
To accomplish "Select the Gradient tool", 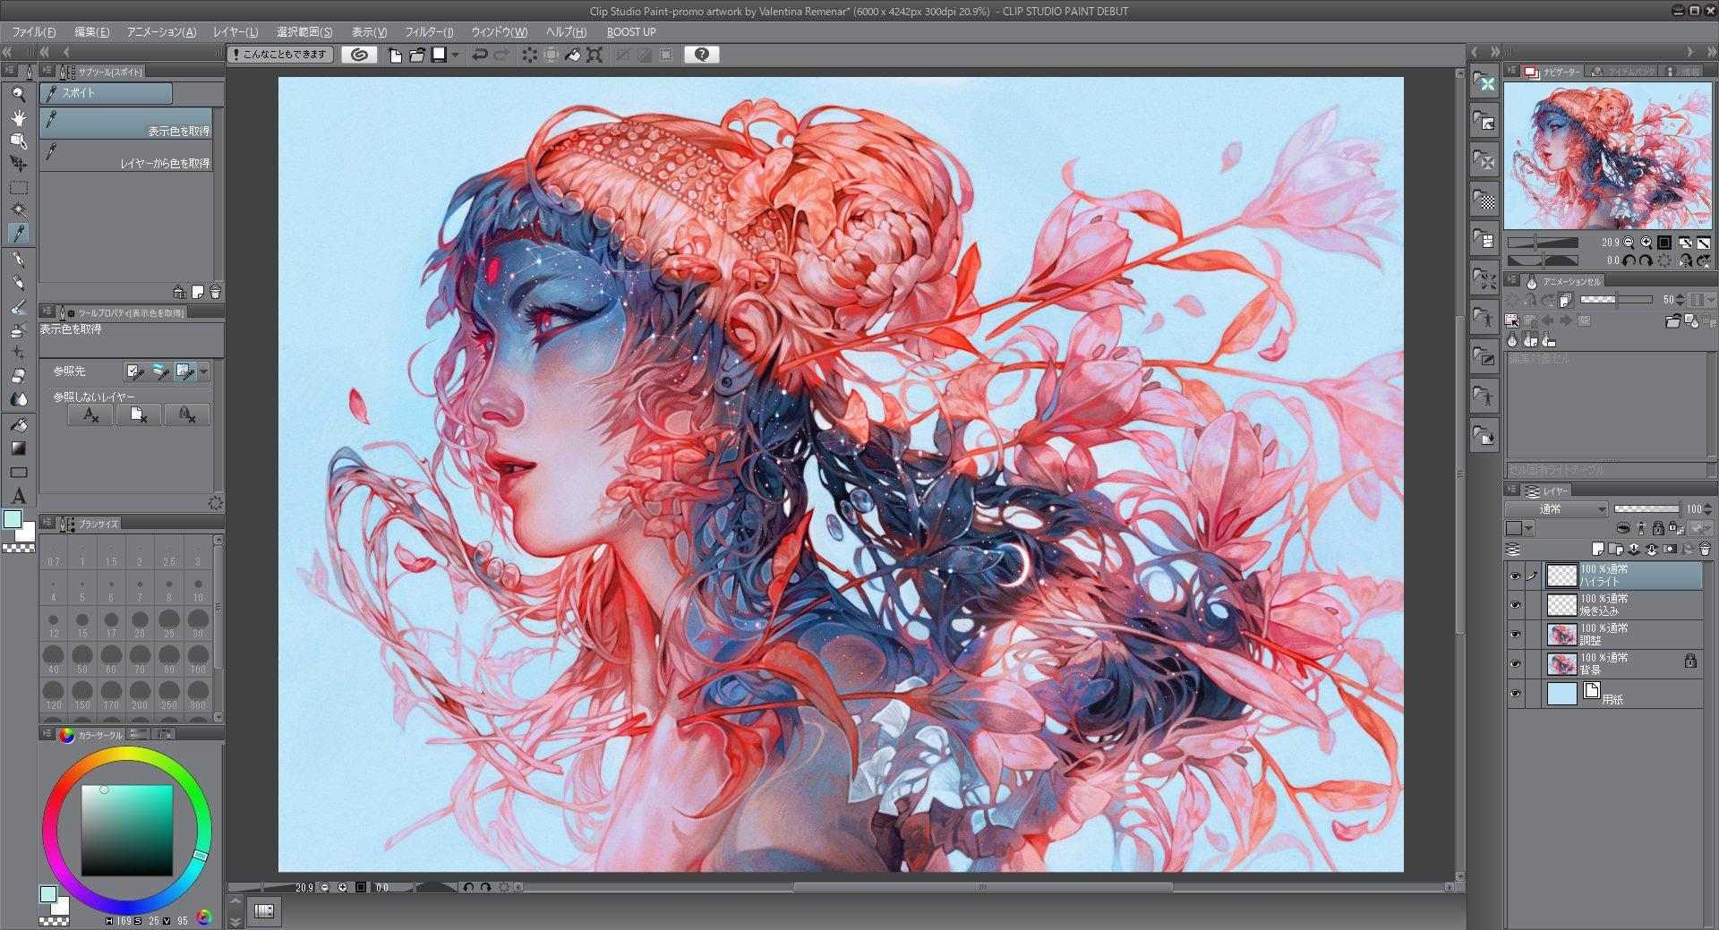I will tap(18, 448).
